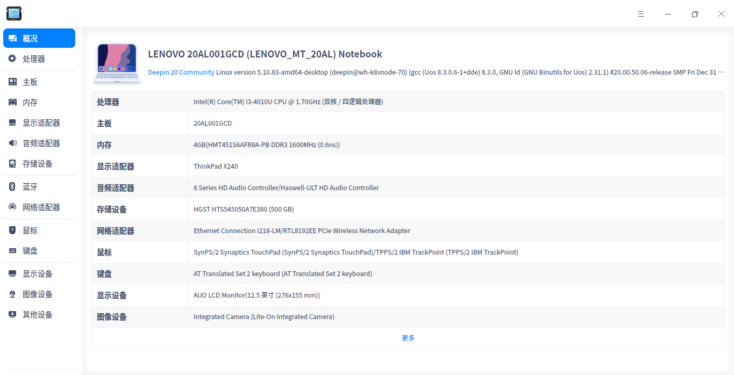Open the 音频适配器 label in sidebar
Screen dimensions: 734x375
click(x=41, y=143)
